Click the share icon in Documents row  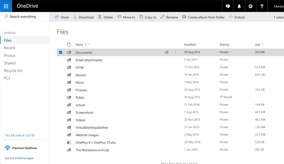click(167, 52)
